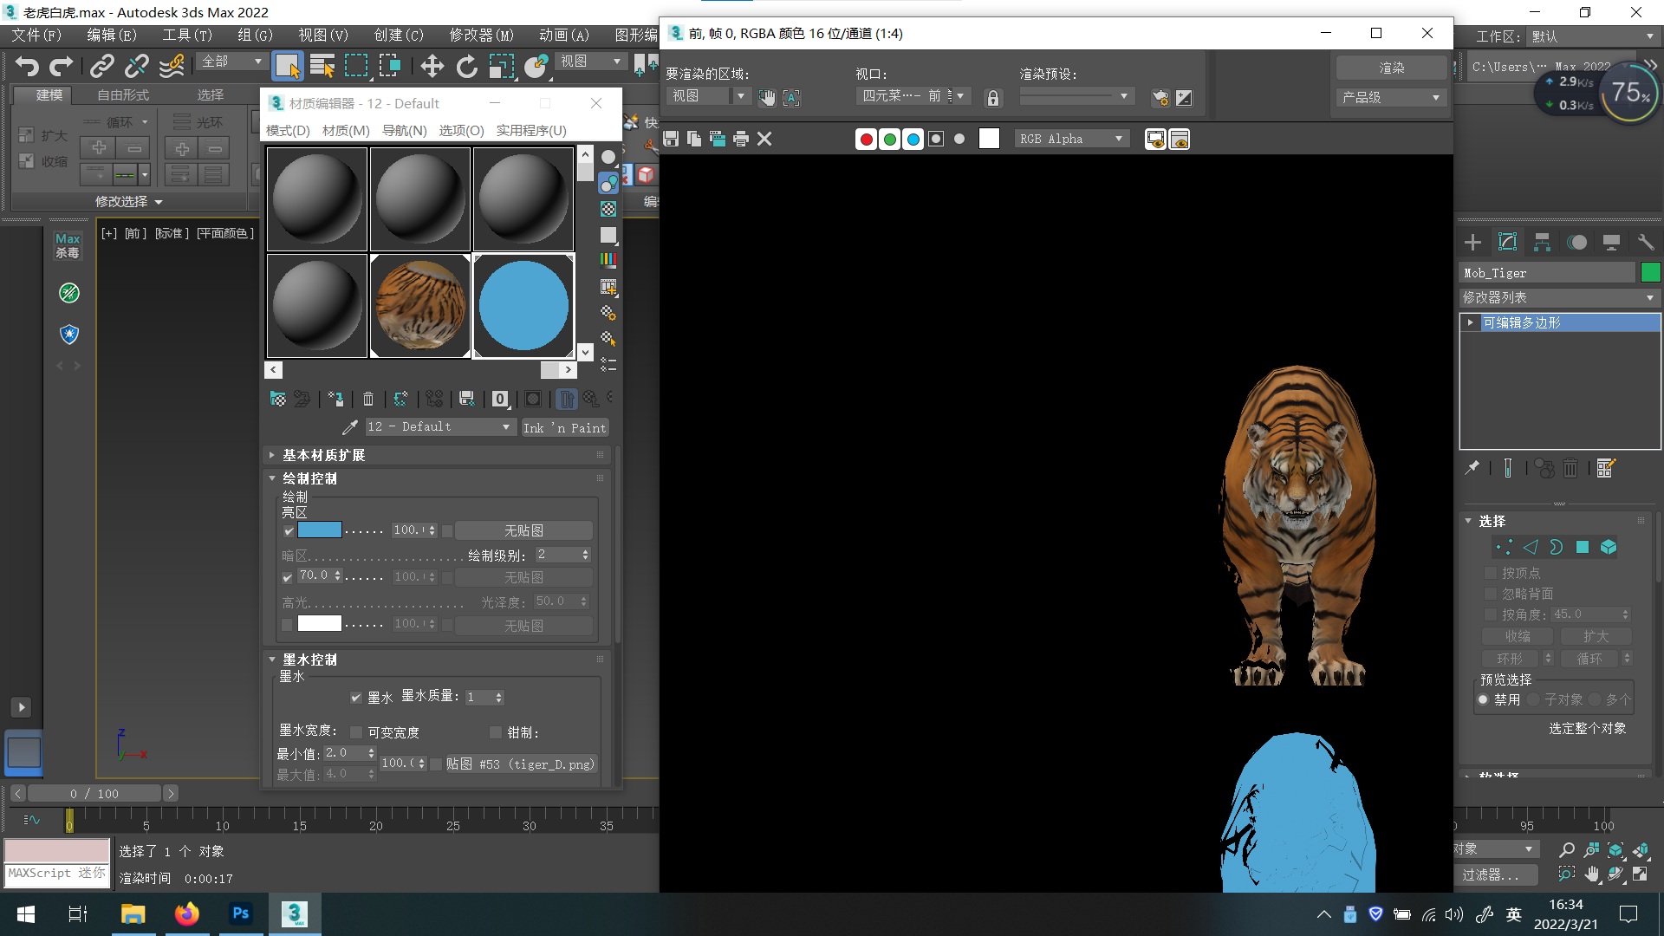1664x936 pixels.
Task: Select the Select and Rotate tool
Action: click(467, 66)
